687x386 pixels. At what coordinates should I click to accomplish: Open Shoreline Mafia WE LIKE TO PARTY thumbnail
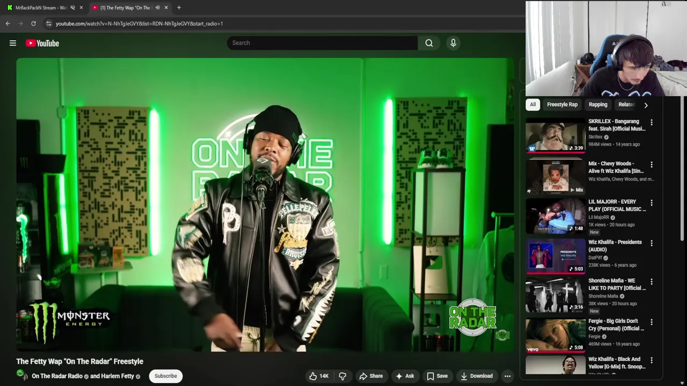coord(556,295)
